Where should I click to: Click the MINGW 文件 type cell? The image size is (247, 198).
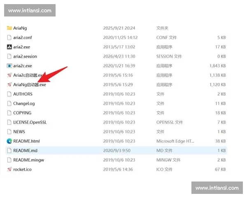tap(168, 160)
